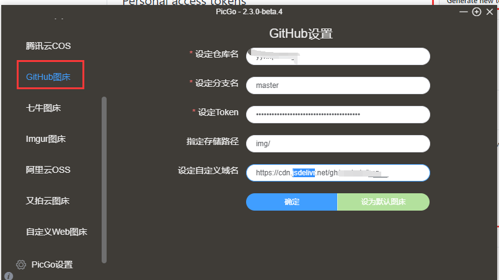
Task: Minimize the PicGo window
Action: (x=464, y=12)
